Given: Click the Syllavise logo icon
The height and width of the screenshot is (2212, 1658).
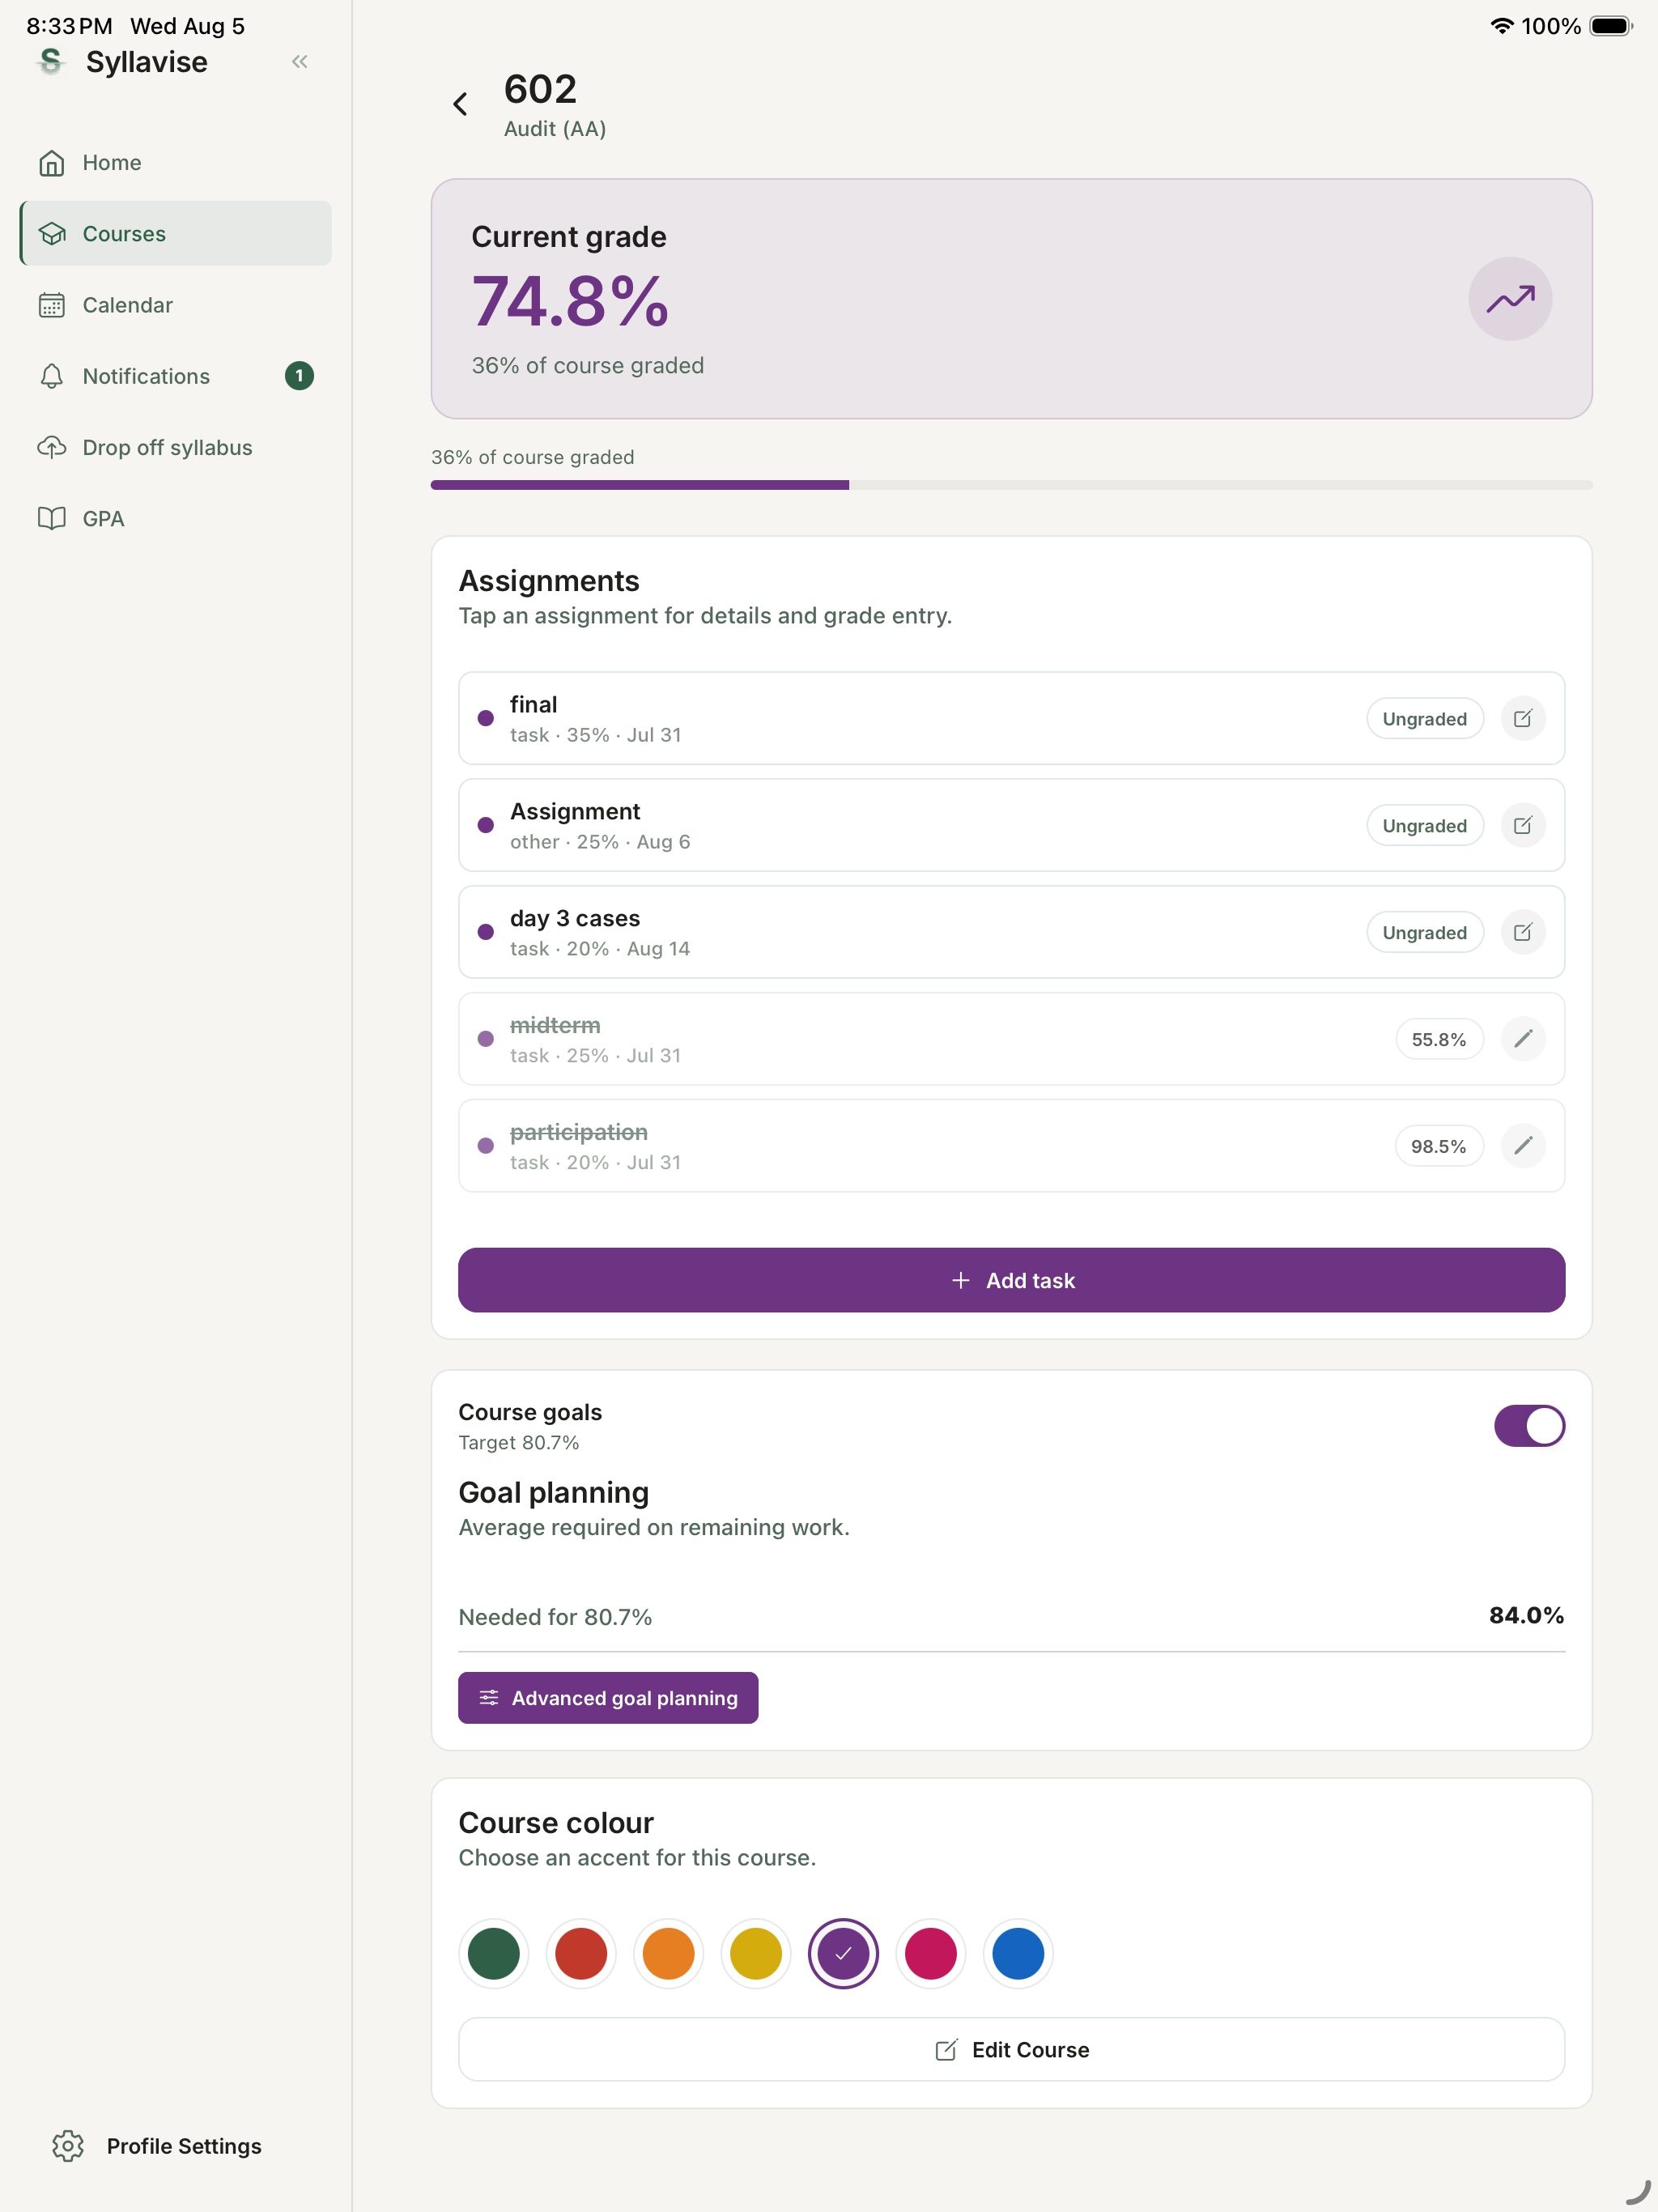Looking at the screenshot, I should click(x=50, y=62).
